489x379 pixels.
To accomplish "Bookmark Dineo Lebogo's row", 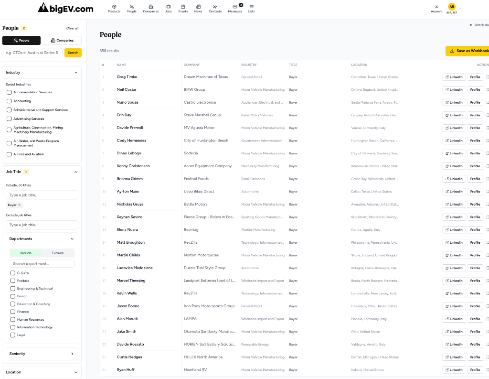I will 488,153.
